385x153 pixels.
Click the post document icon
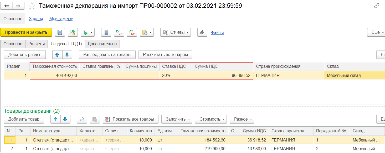[73, 32]
